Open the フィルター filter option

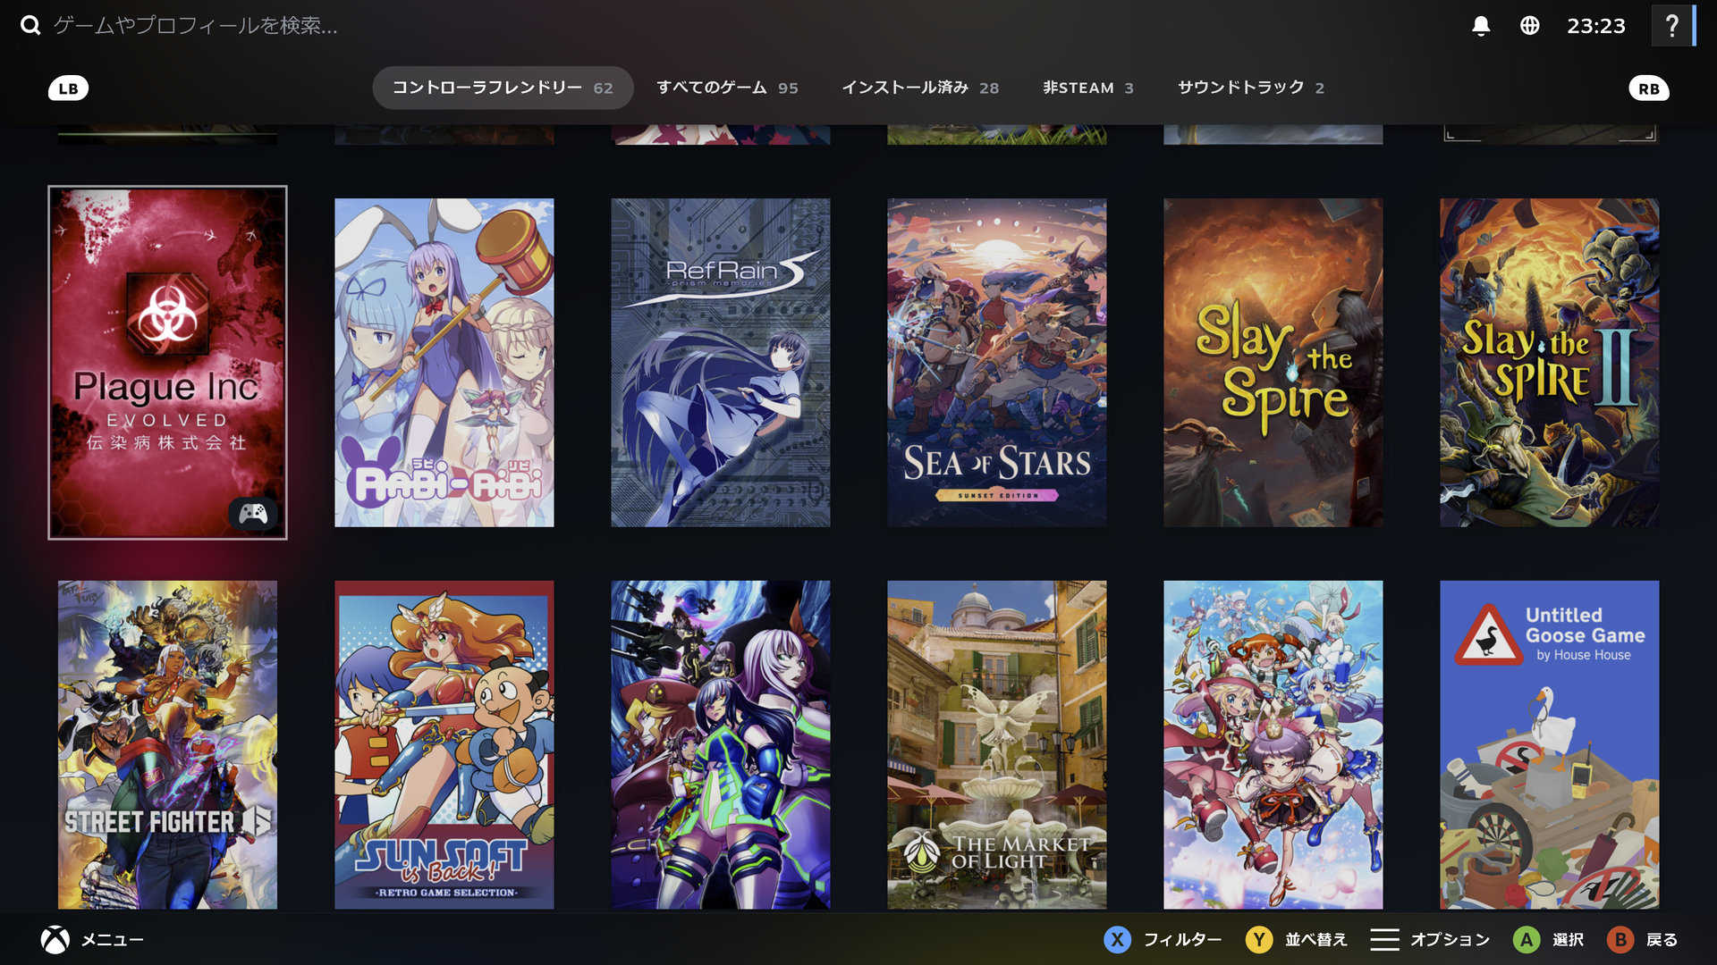[1182, 940]
